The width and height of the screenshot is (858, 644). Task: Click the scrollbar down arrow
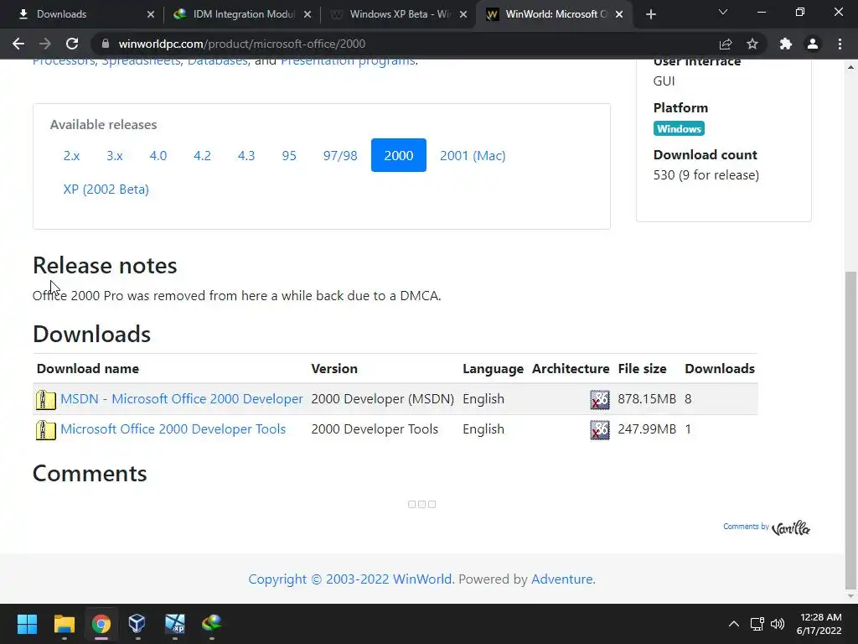click(850, 596)
